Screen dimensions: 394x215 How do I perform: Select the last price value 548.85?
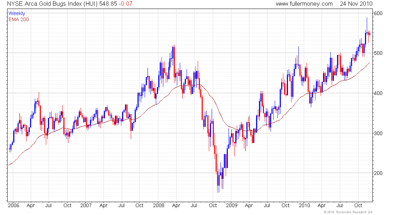(108, 4)
